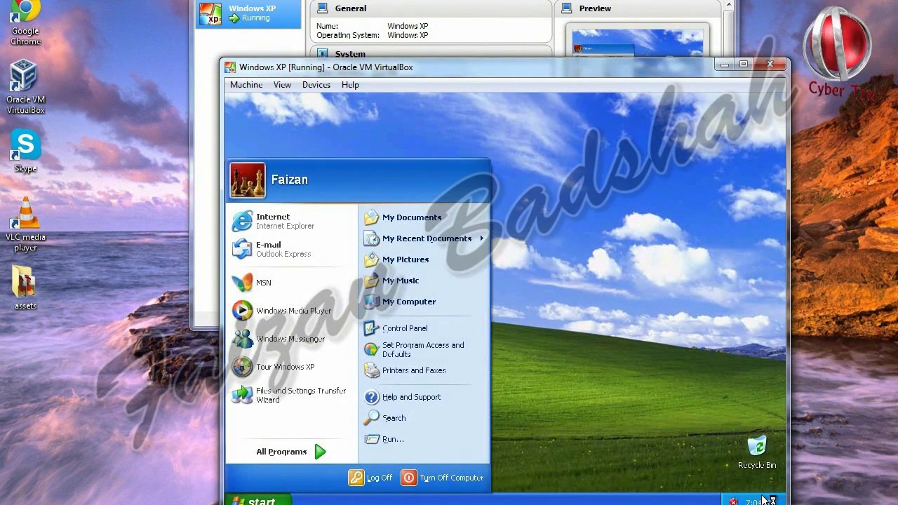Click VirtualBox icon in VM window title bar
Image resolution: width=898 pixels, height=505 pixels.
click(230, 67)
